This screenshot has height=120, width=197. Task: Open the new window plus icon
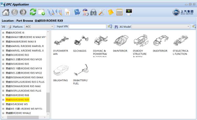pyautogui.click(x=42, y=12)
